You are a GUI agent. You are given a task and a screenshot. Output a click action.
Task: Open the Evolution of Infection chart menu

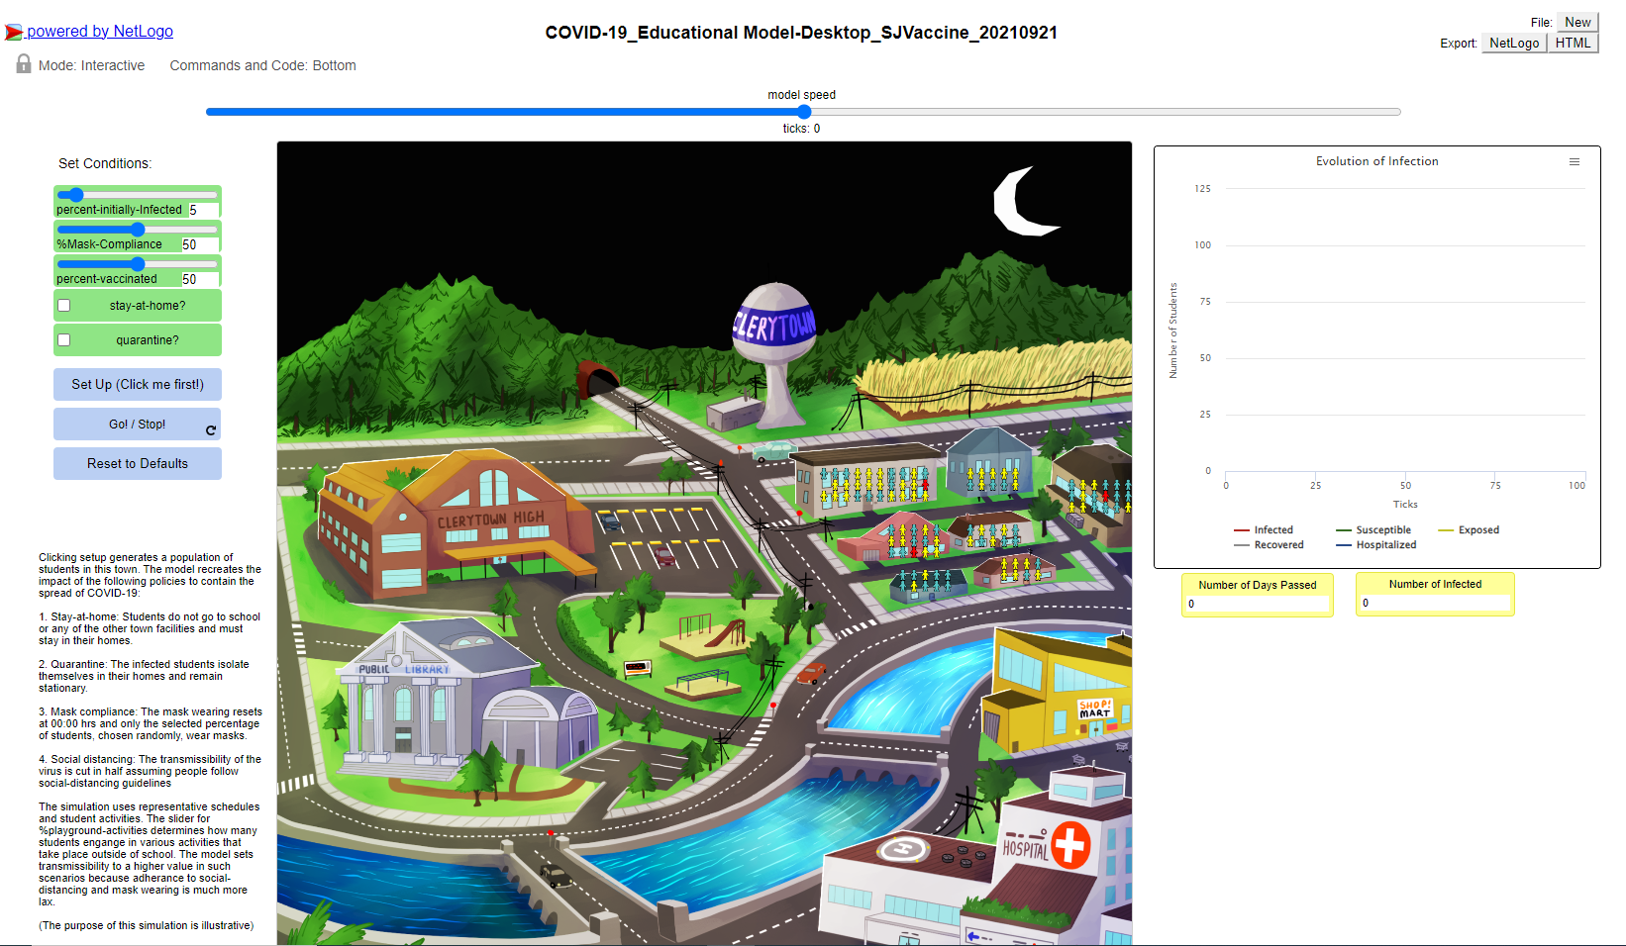point(1574,162)
